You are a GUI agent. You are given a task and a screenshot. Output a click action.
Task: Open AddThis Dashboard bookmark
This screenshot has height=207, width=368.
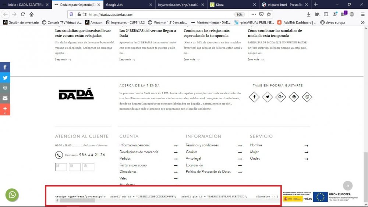(297, 22)
